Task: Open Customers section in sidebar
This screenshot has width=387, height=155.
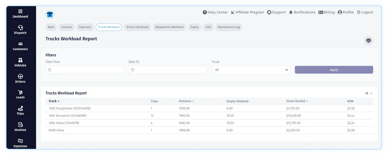Action: tap(20, 44)
